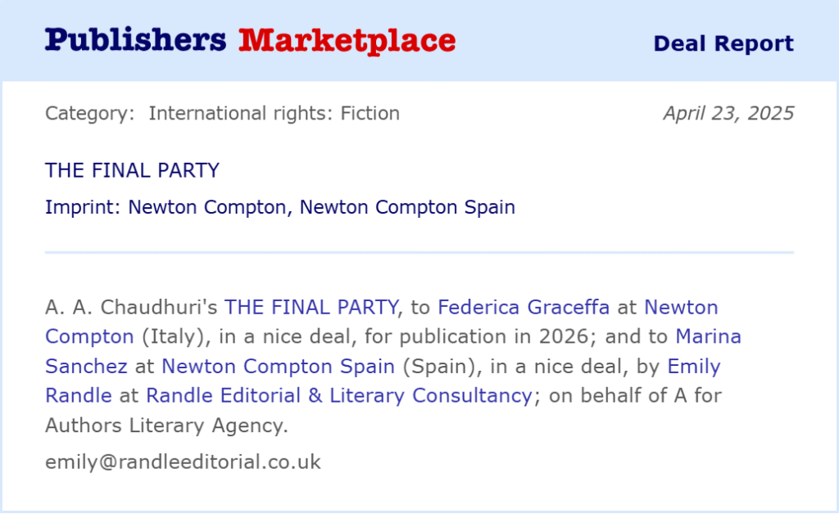Click the Imprint: label text
Image resolution: width=839 pixels, height=514 pixels.
pyautogui.click(x=83, y=207)
